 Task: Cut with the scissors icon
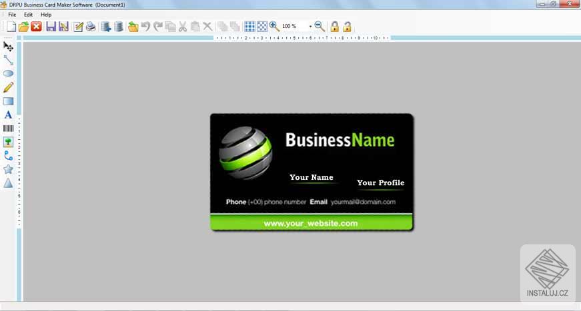[x=183, y=27]
